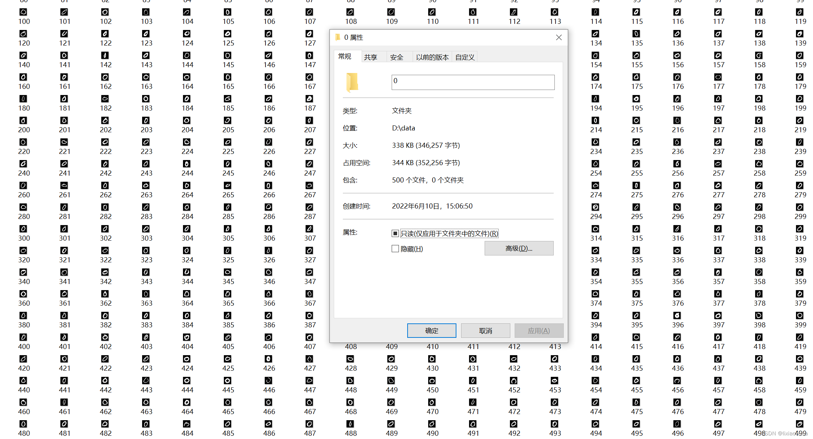Viewport: 813px width, 439px height.
Task: Toggle the 隐藏 hidden attribute checkbox
Action: click(x=394, y=249)
